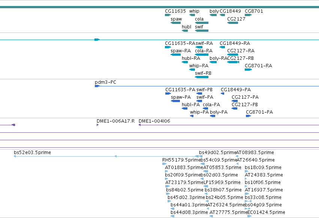The image size is (319, 218).
Task: Click the bs45d02.3prime EST
Action: tap(169, 201)
